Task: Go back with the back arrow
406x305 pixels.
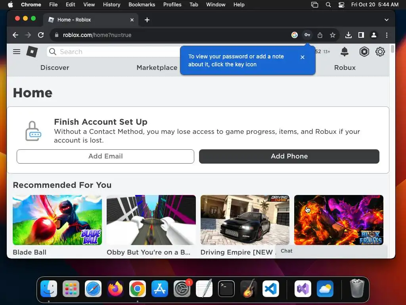Action: point(15,35)
